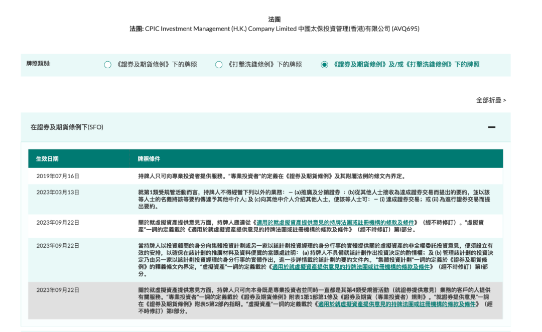Open terms link in third condition row
This screenshot has width=542, height=332.
335,223
